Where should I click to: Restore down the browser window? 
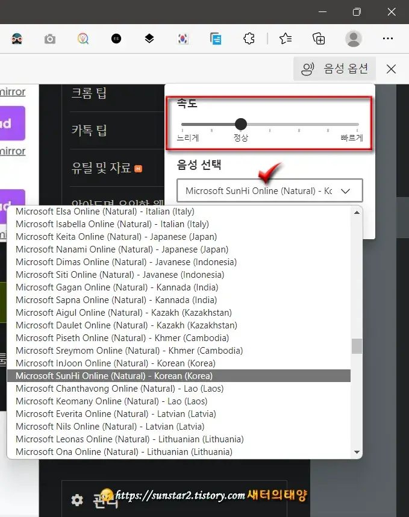pyautogui.click(x=357, y=11)
